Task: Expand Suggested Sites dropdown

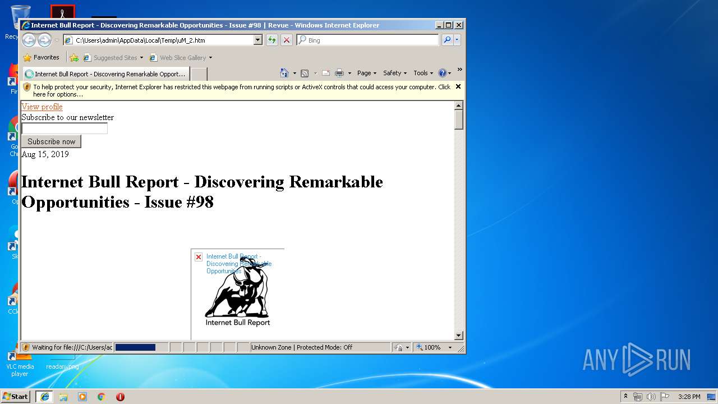Action: click(x=141, y=57)
